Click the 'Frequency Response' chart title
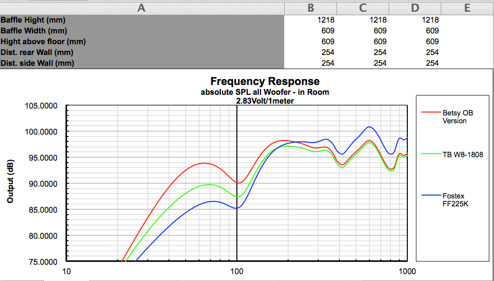494x281 pixels. [265, 82]
